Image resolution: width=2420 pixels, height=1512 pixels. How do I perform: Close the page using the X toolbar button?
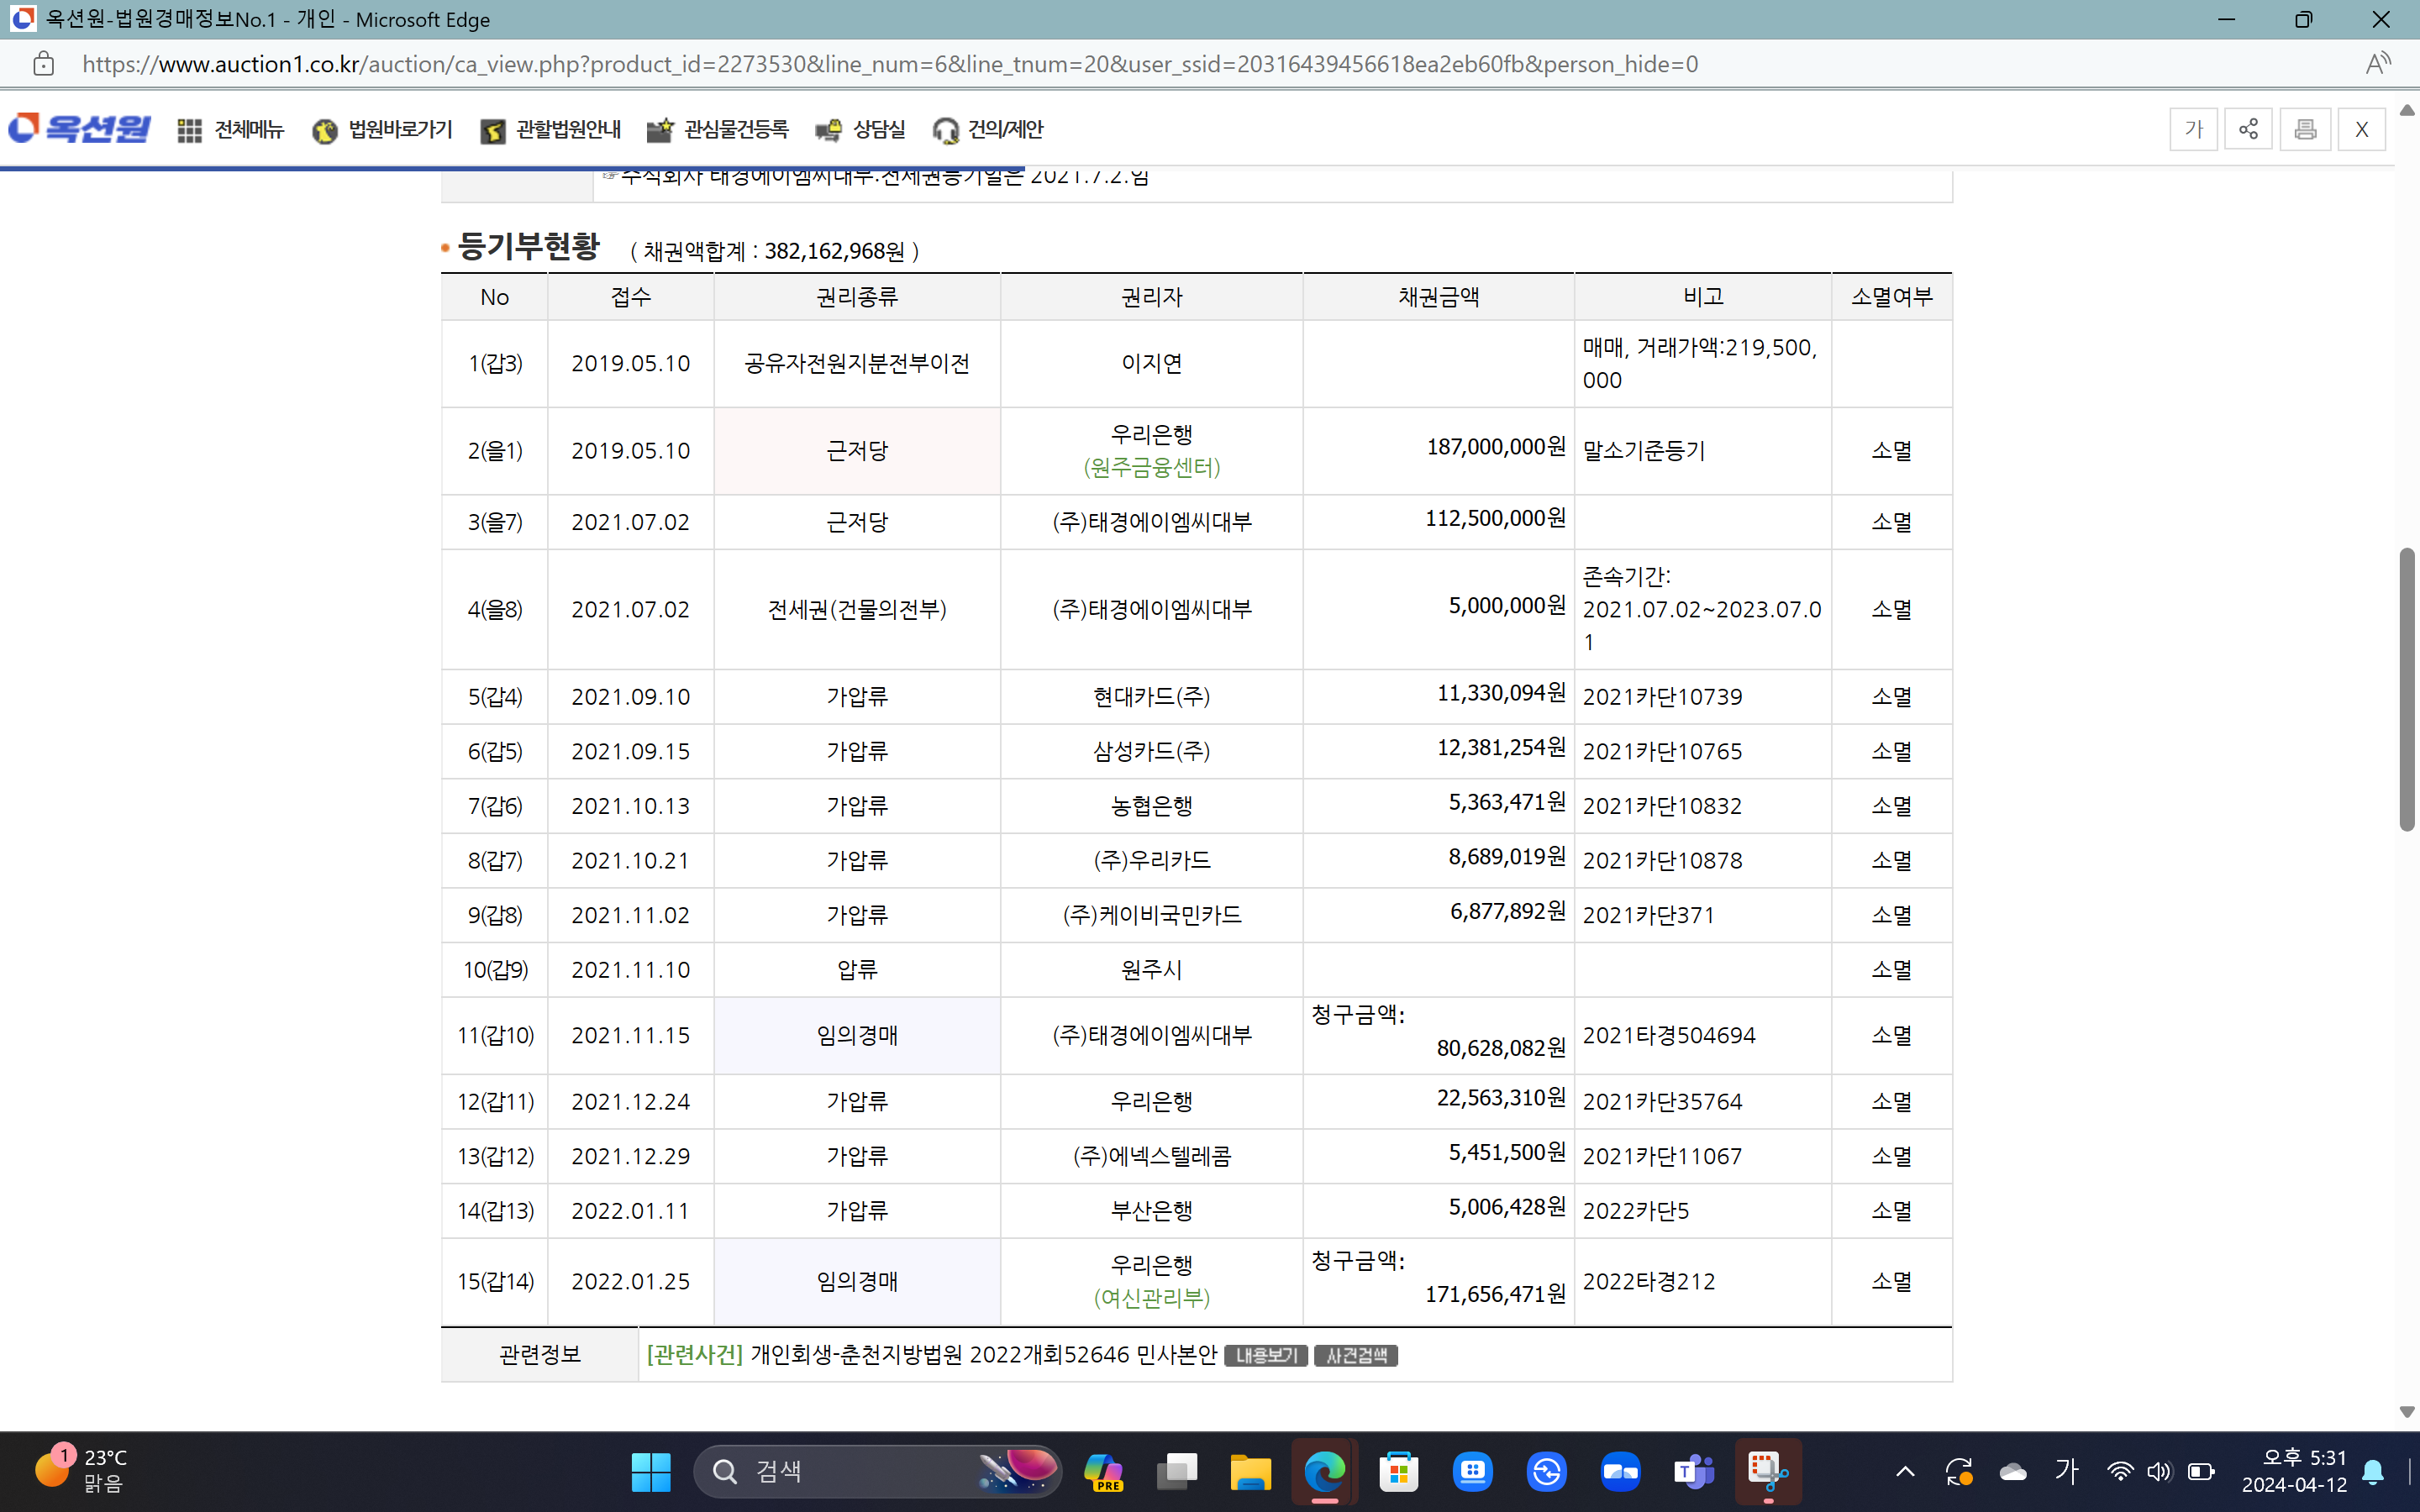pyautogui.click(x=2361, y=129)
